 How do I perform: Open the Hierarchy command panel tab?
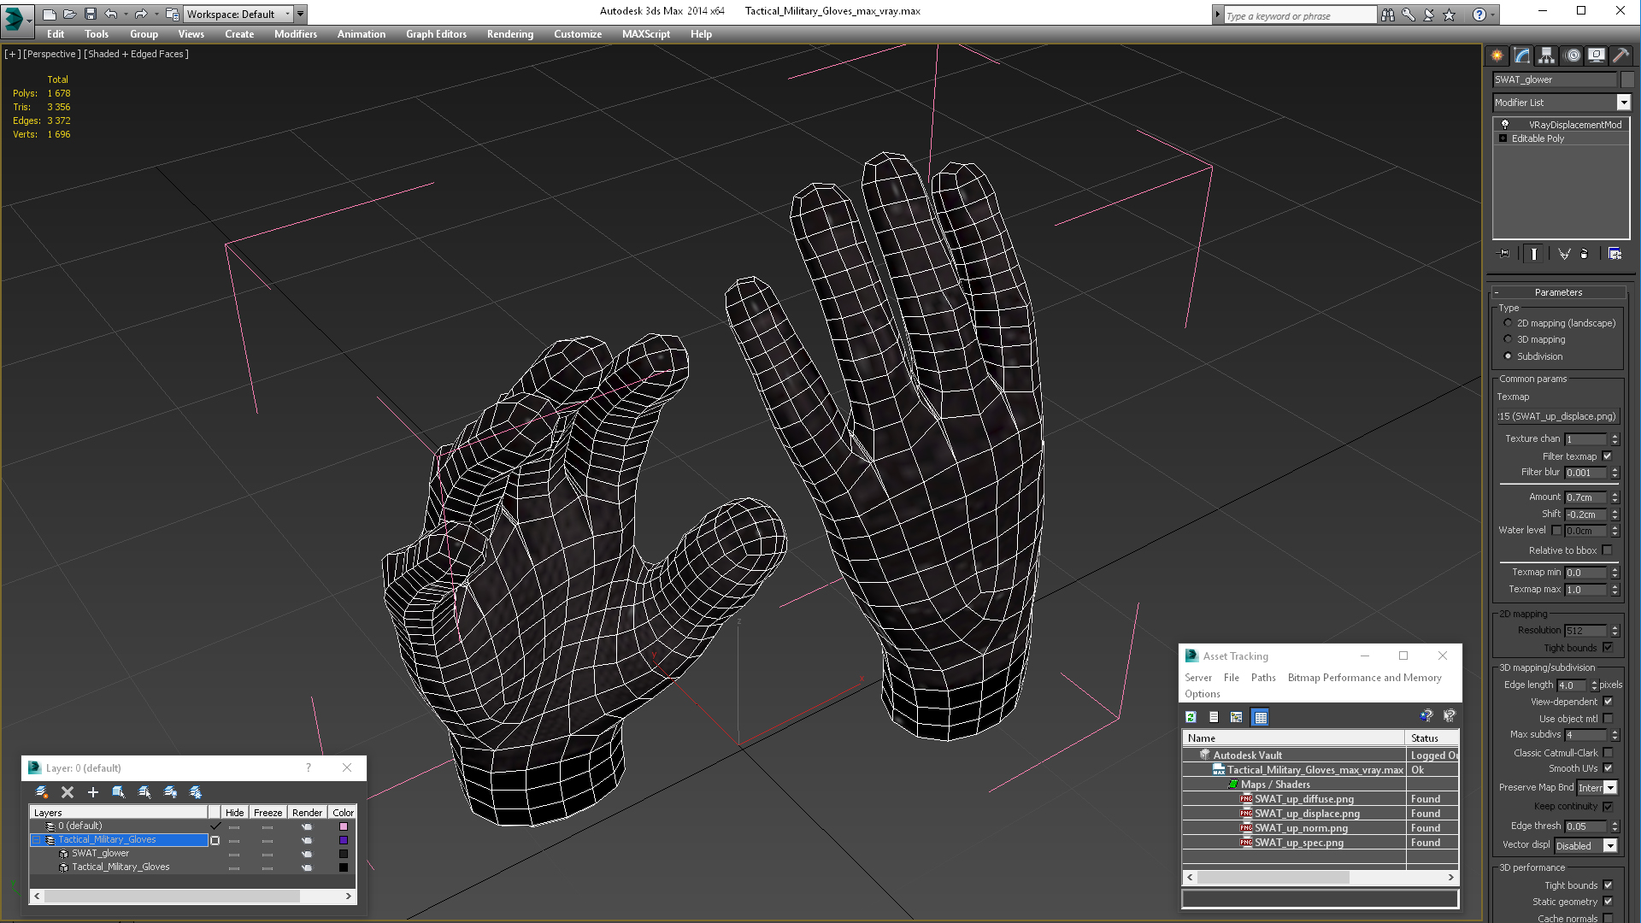tap(1546, 56)
